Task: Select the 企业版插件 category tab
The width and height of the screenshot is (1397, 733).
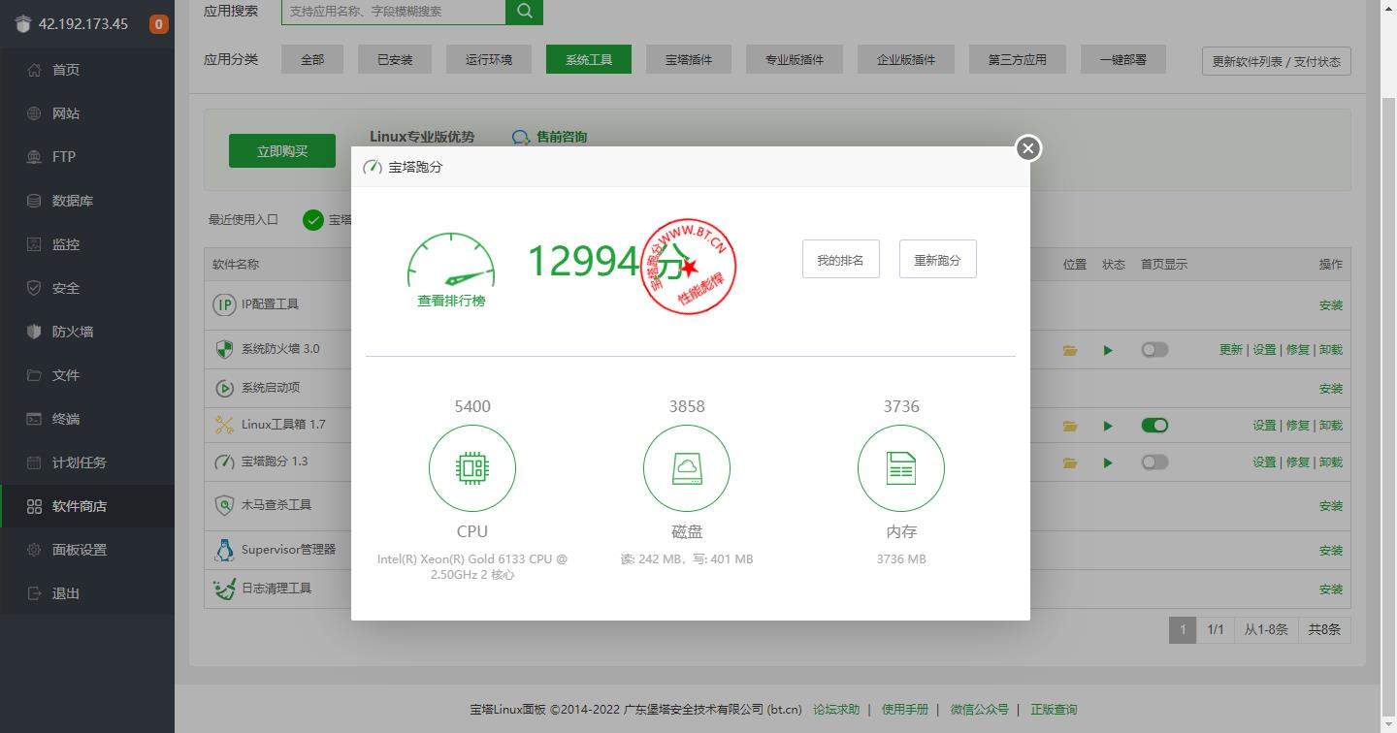Action: point(906,59)
